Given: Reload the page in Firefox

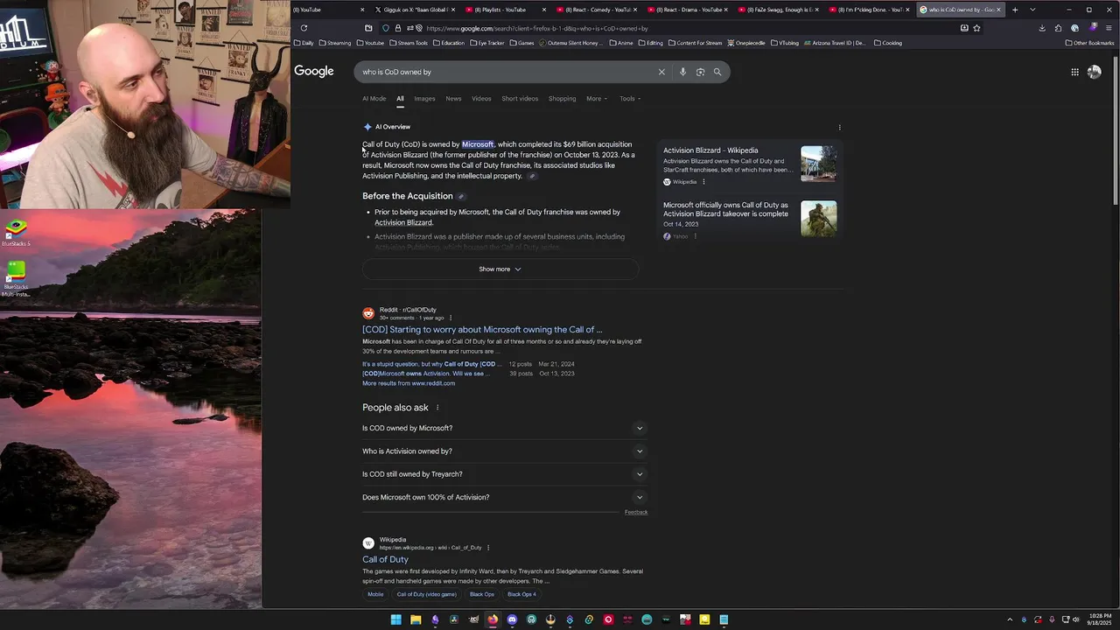Looking at the screenshot, I should pos(304,28).
